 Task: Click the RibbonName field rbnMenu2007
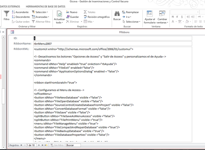point(112,44)
